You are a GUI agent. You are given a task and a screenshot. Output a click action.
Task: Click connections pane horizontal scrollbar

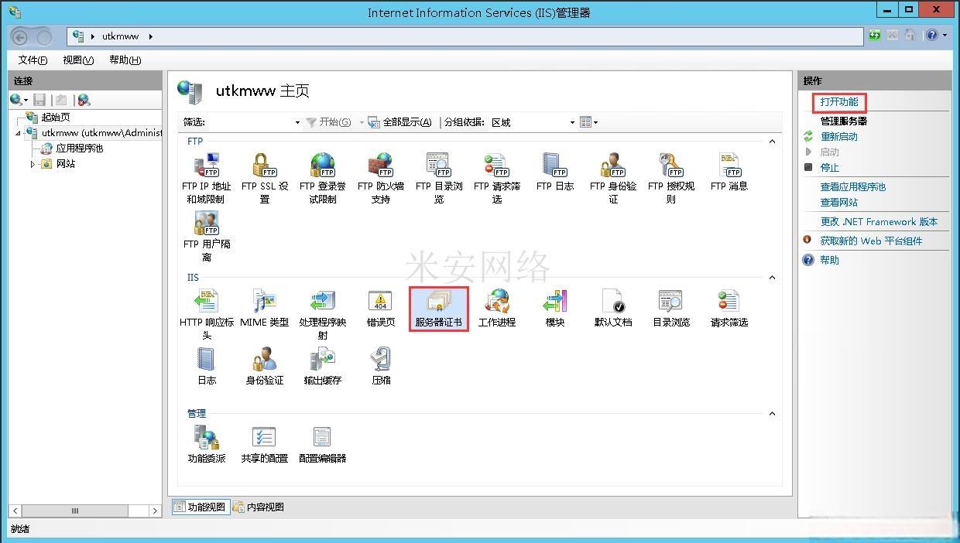click(x=84, y=511)
